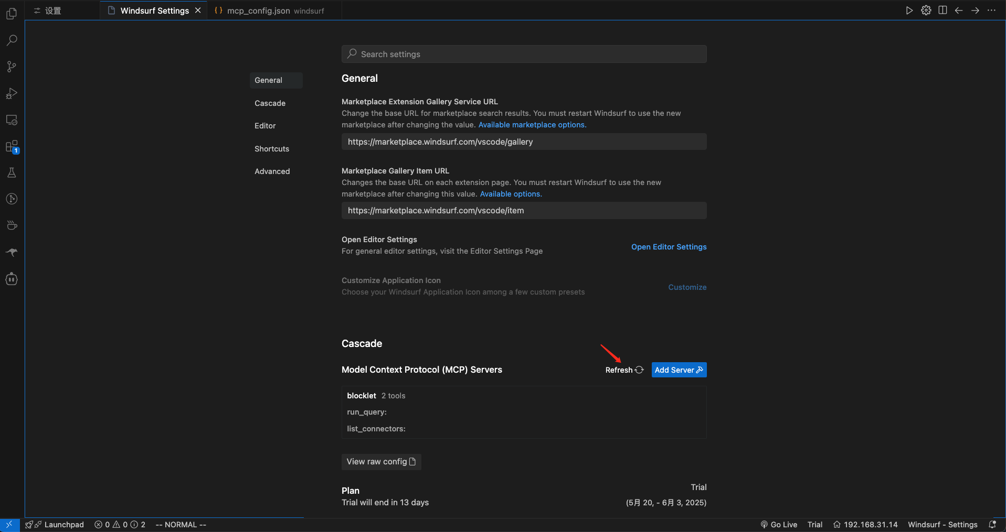The height and width of the screenshot is (532, 1006).
Task: Open the Run and Debug view
Action: 12,93
